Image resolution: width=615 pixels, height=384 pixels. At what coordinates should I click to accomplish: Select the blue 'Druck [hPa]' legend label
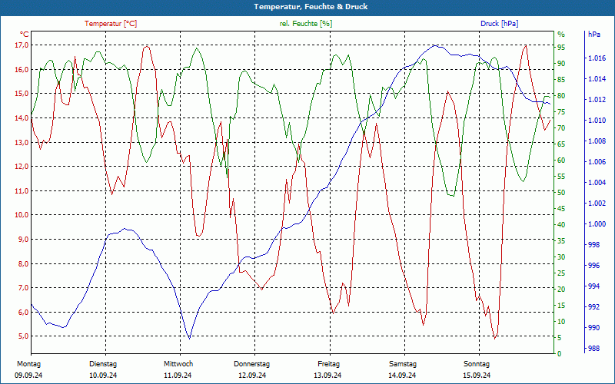[499, 24]
